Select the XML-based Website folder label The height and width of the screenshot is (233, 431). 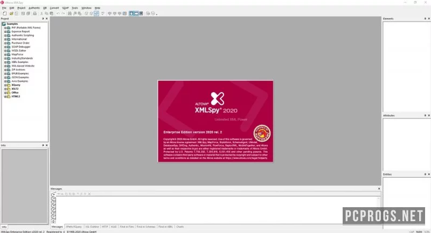(x=23, y=66)
